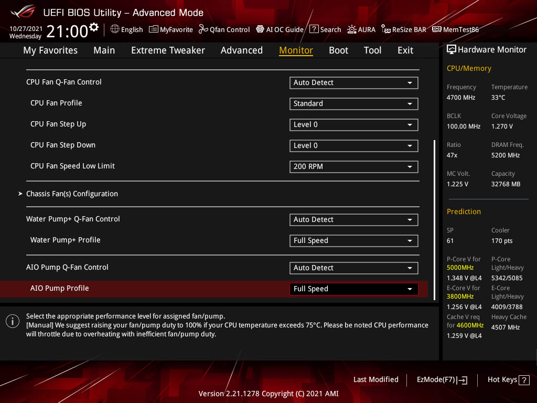This screenshot has width=537, height=403.
Task: Click the settings list vertical scrollbar
Action: [x=434, y=220]
